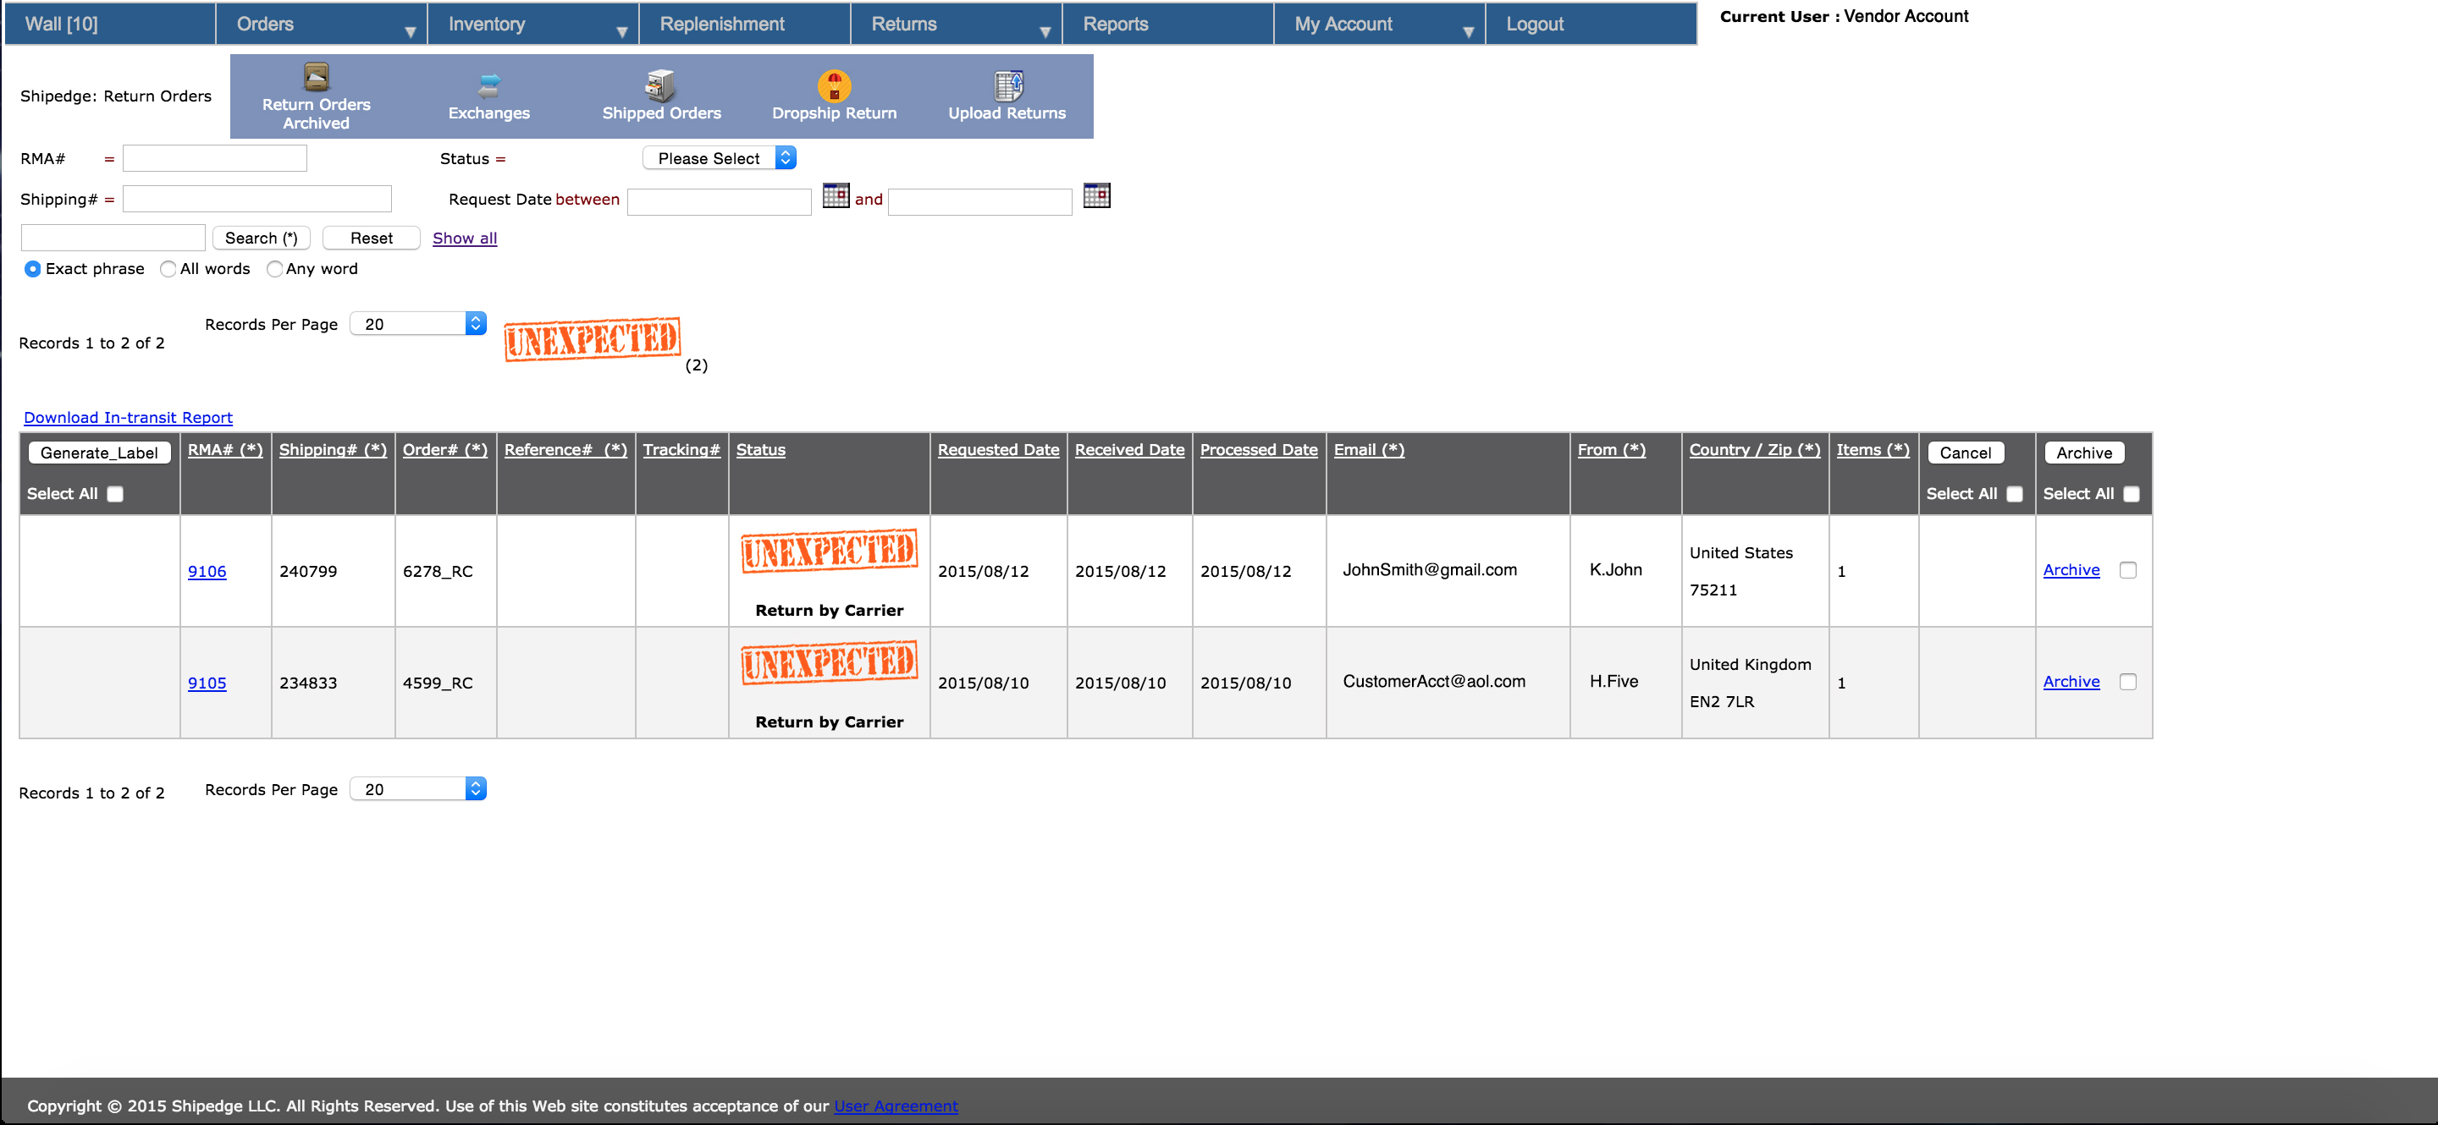Click into the RMA# input field
2438x1125 pixels.
click(215, 158)
